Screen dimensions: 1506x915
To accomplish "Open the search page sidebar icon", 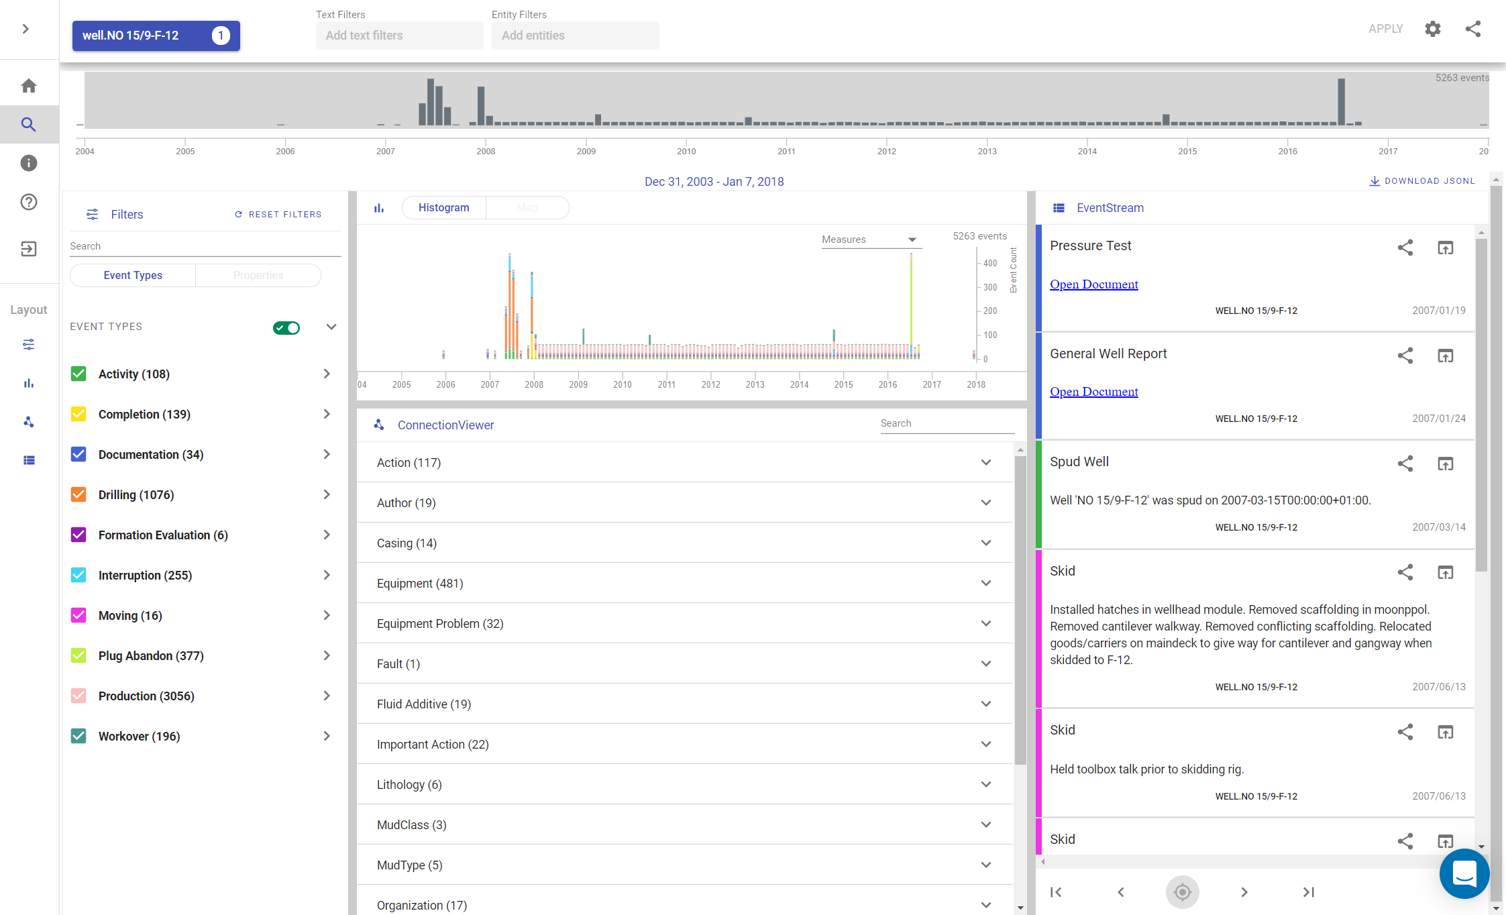I will point(28,124).
